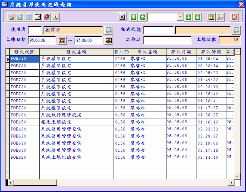This screenshot has height=192, width=246.
Task: Open print preview from the toolbar
Action: click(20, 17)
